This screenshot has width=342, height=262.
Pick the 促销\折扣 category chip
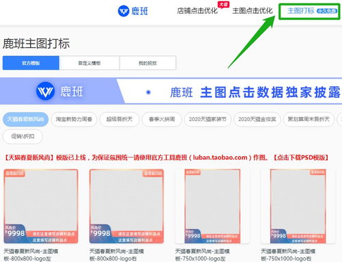coord(23,136)
